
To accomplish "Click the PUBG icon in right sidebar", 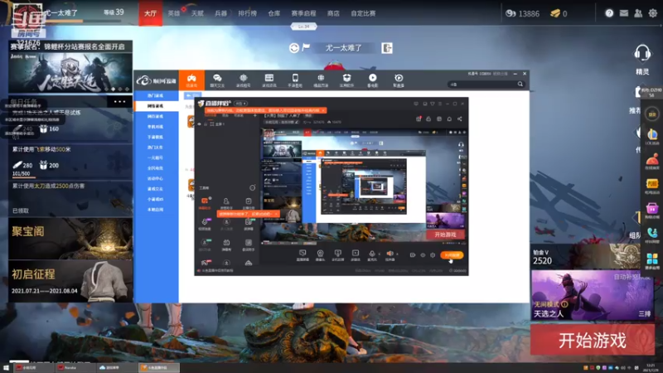I will pos(652,183).
